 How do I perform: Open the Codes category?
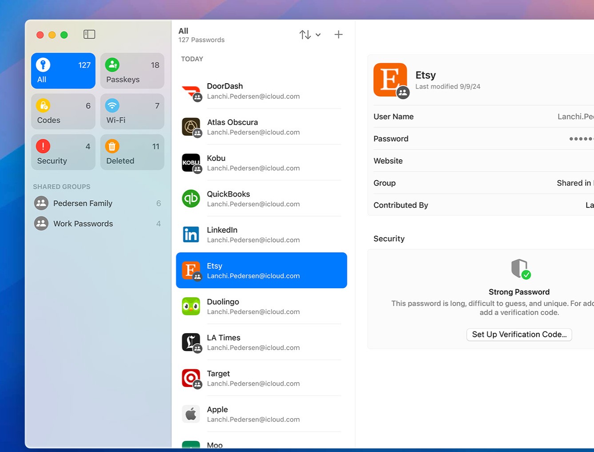[63, 111]
